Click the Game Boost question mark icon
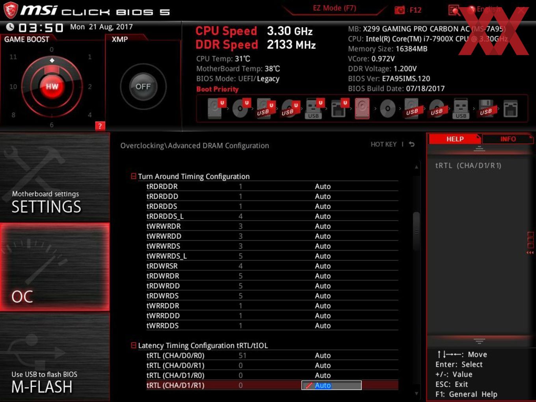The image size is (536, 402). click(100, 126)
